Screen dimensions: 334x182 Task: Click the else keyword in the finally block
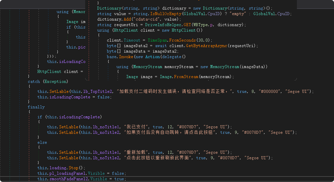[x=42, y=142]
